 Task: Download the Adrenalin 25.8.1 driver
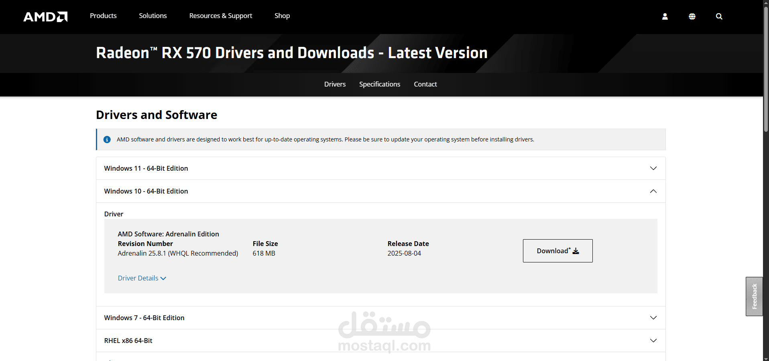(x=557, y=251)
